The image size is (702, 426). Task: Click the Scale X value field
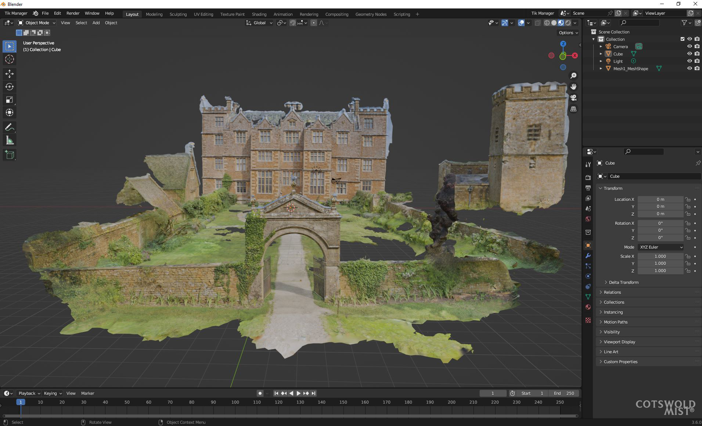(x=660, y=256)
